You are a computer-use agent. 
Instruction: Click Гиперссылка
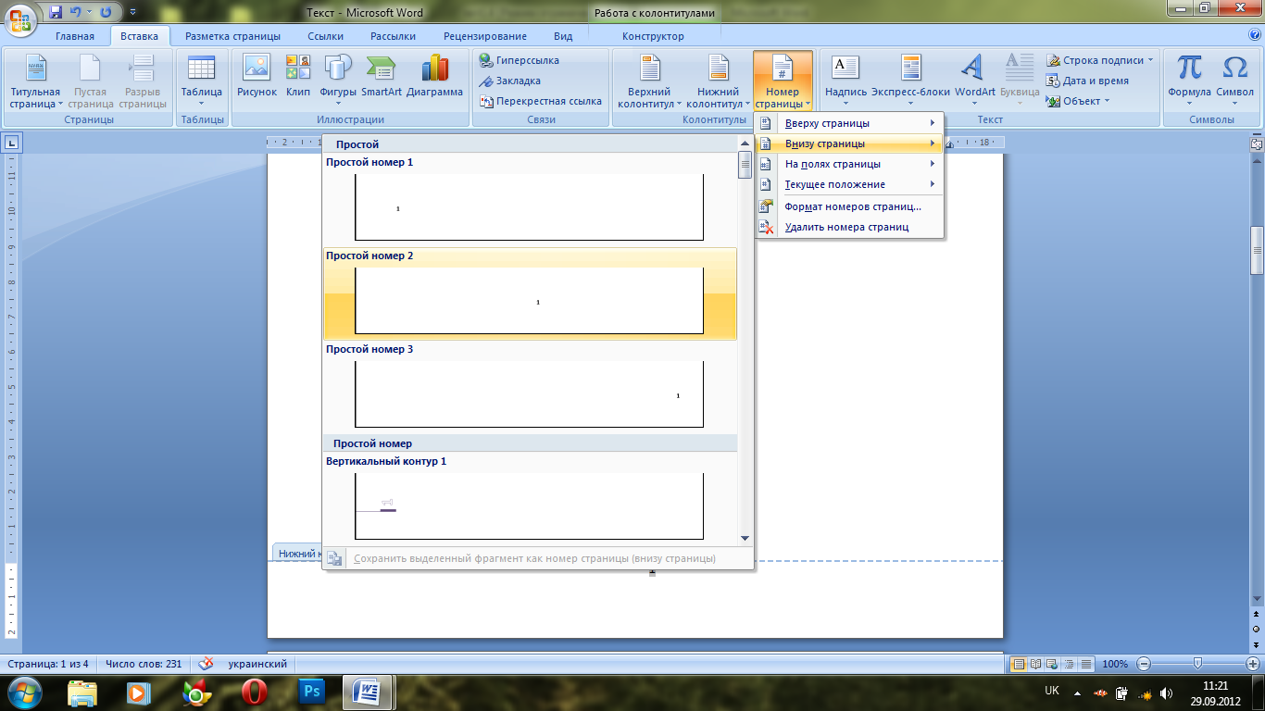pyautogui.click(x=520, y=60)
